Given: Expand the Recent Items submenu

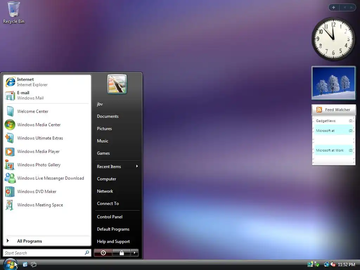Looking at the screenshot, I should (x=117, y=166).
